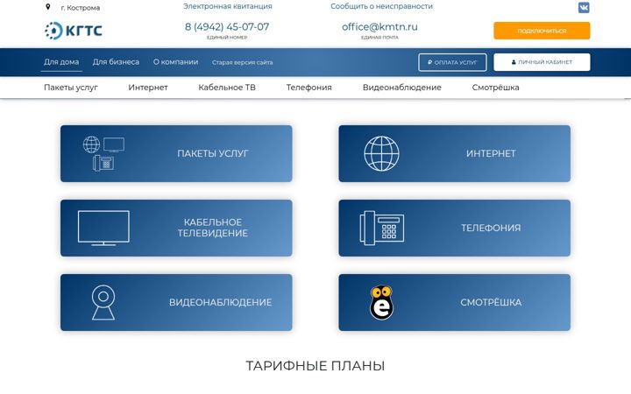The height and width of the screenshot is (394, 631).
Task: Open the Личный кабинет button
Action: pos(542,62)
